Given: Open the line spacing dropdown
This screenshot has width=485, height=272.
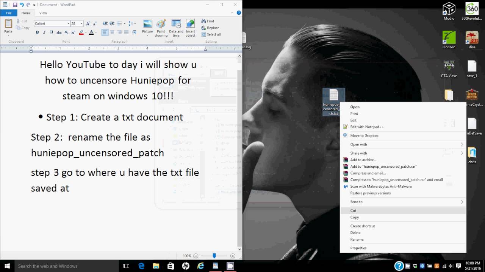Looking at the screenshot, I should [x=132, y=23].
